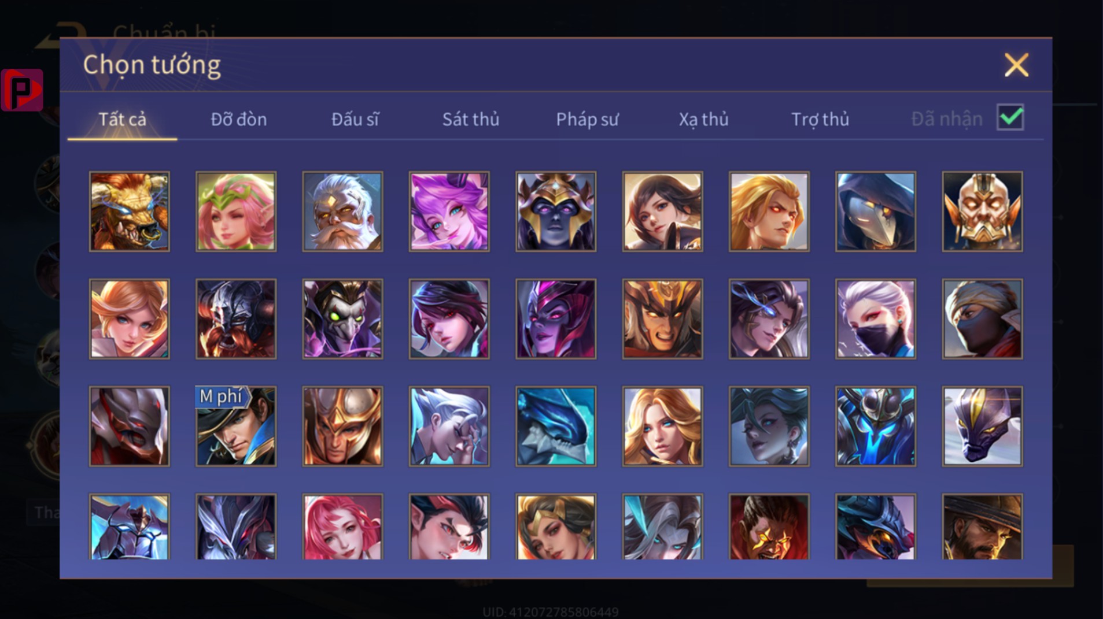Choose the turban-wearing masked hero portrait
The image size is (1103, 619).
click(982, 319)
